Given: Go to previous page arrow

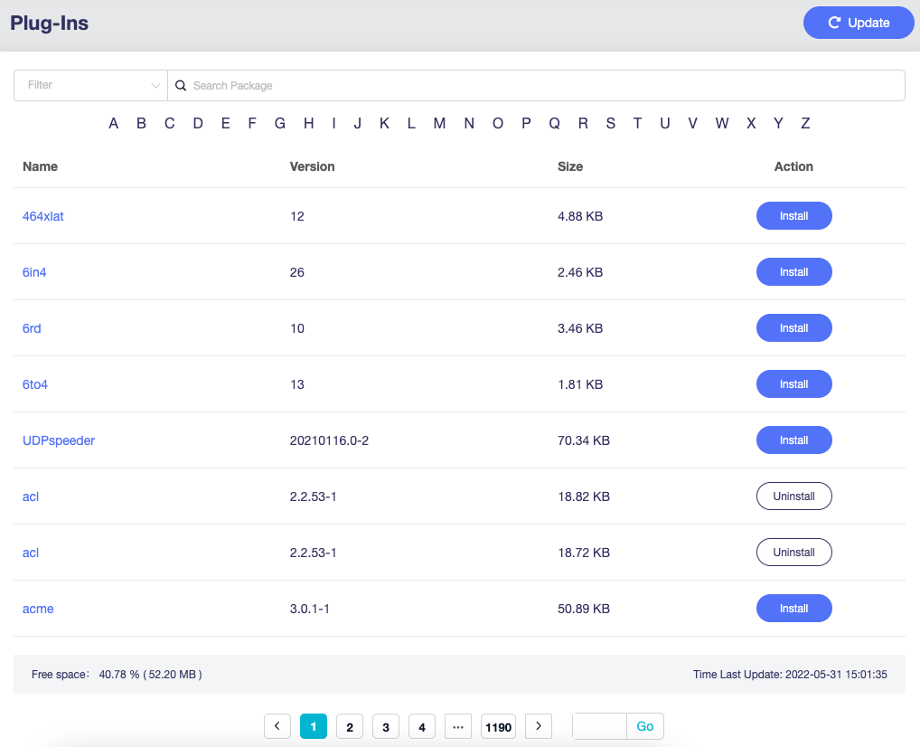Looking at the screenshot, I should [x=277, y=726].
